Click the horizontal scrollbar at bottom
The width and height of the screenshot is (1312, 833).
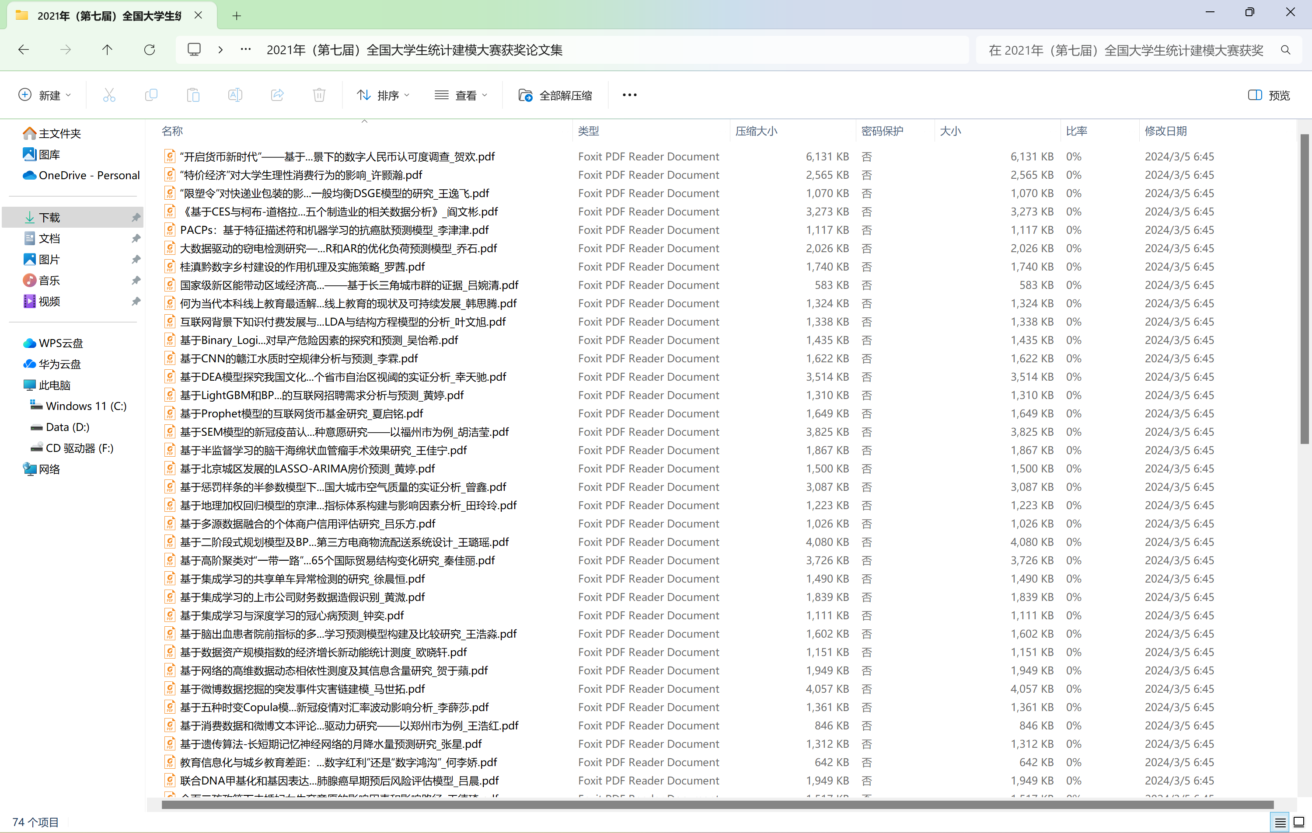717,805
